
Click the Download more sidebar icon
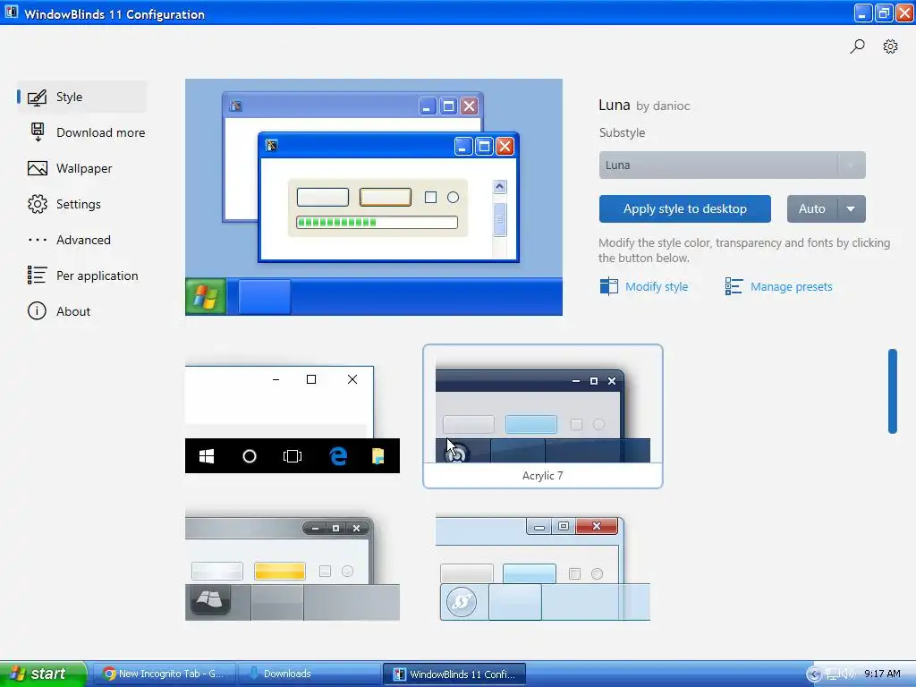pos(38,132)
